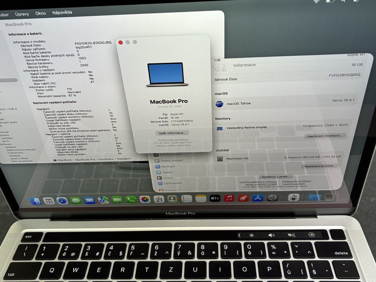Open the Shoda s ENERGY STAR link
The image size is (376, 282).
[x=261, y=184]
